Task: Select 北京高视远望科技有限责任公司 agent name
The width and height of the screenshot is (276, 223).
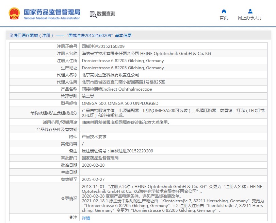Action: [110, 75]
